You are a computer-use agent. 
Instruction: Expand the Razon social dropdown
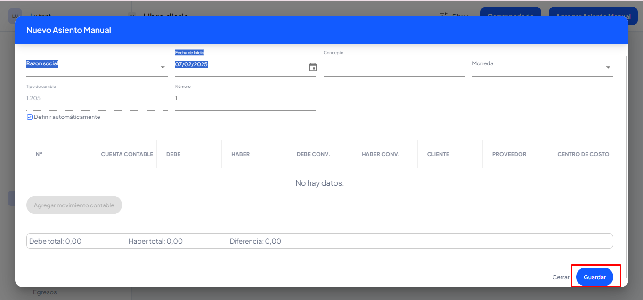163,68
